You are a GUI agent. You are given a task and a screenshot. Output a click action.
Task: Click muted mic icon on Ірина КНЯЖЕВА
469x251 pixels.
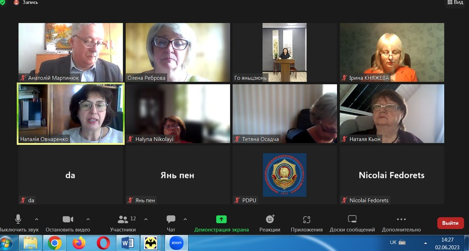coord(344,78)
